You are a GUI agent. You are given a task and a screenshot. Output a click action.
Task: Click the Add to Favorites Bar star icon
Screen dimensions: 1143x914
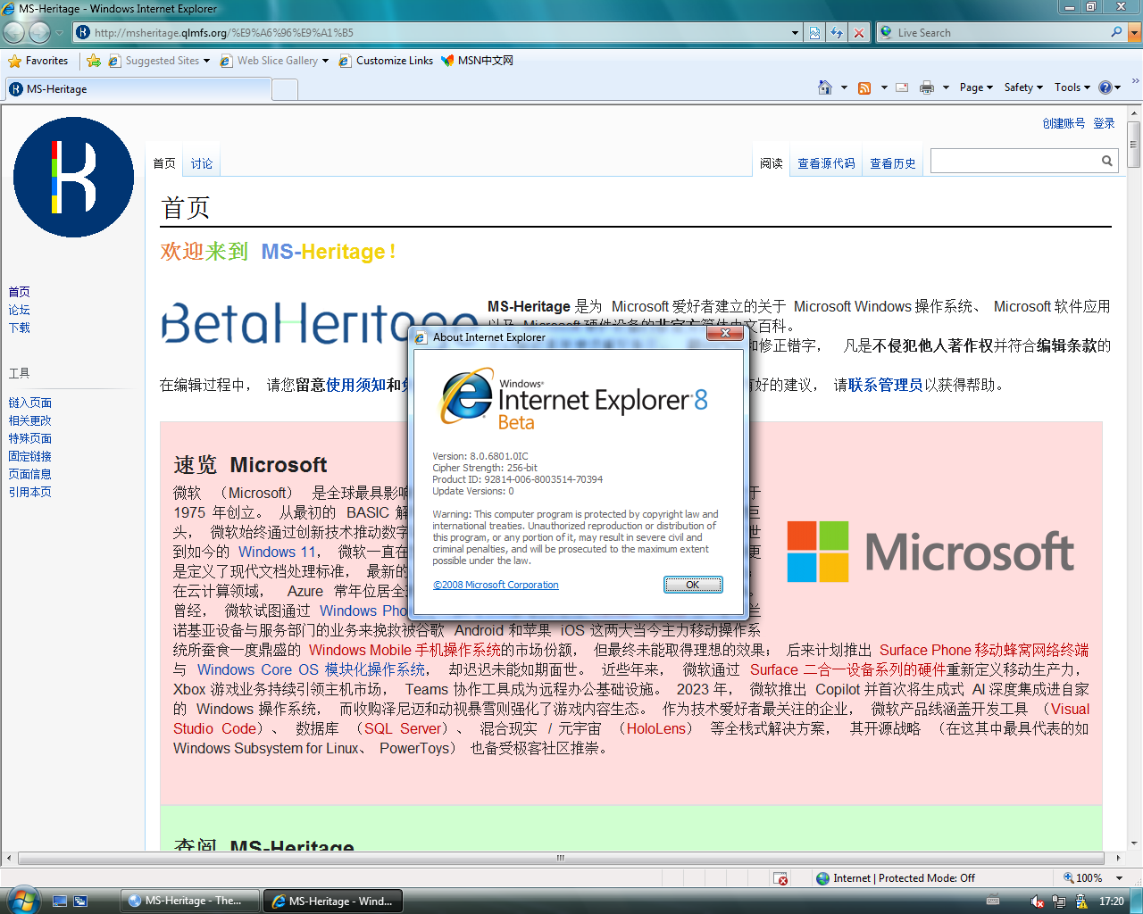click(x=94, y=61)
